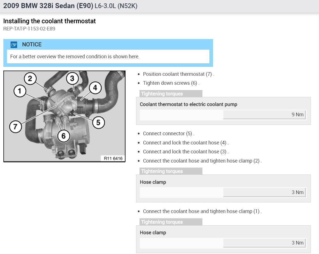The width and height of the screenshot is (319, 254).
Task: Select the engine text 'L6-3.0L (N52K)'
Action: (x=116, y=6)
